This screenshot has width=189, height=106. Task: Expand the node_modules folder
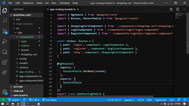(x=27, y=24)
